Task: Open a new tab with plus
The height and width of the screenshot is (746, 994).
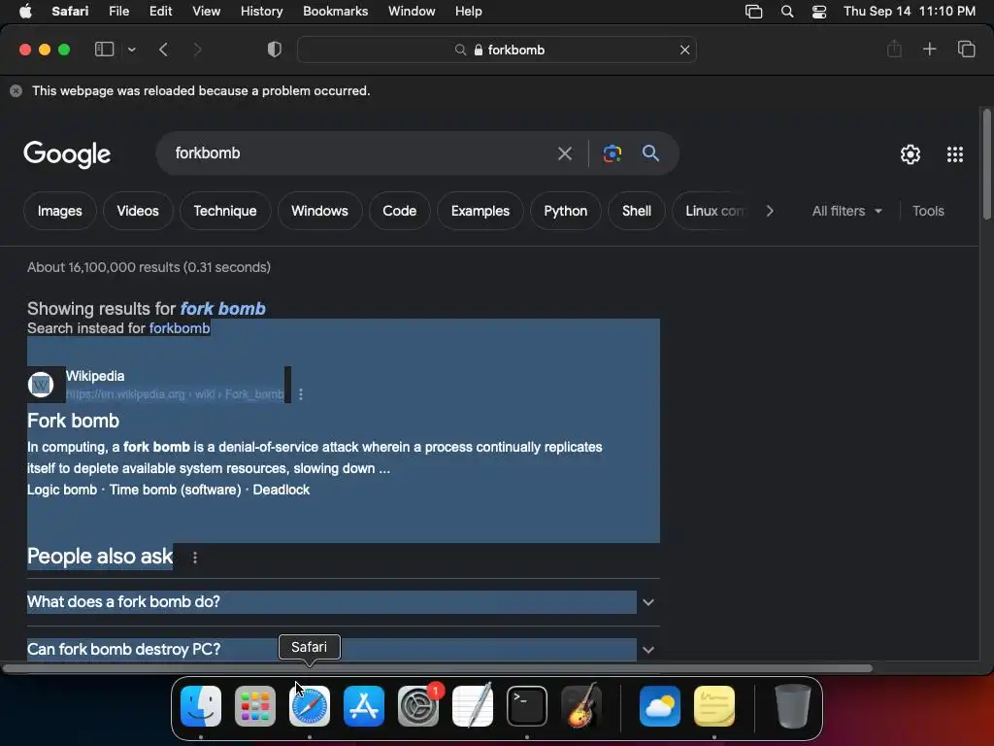Action: [x=929, y=49]
